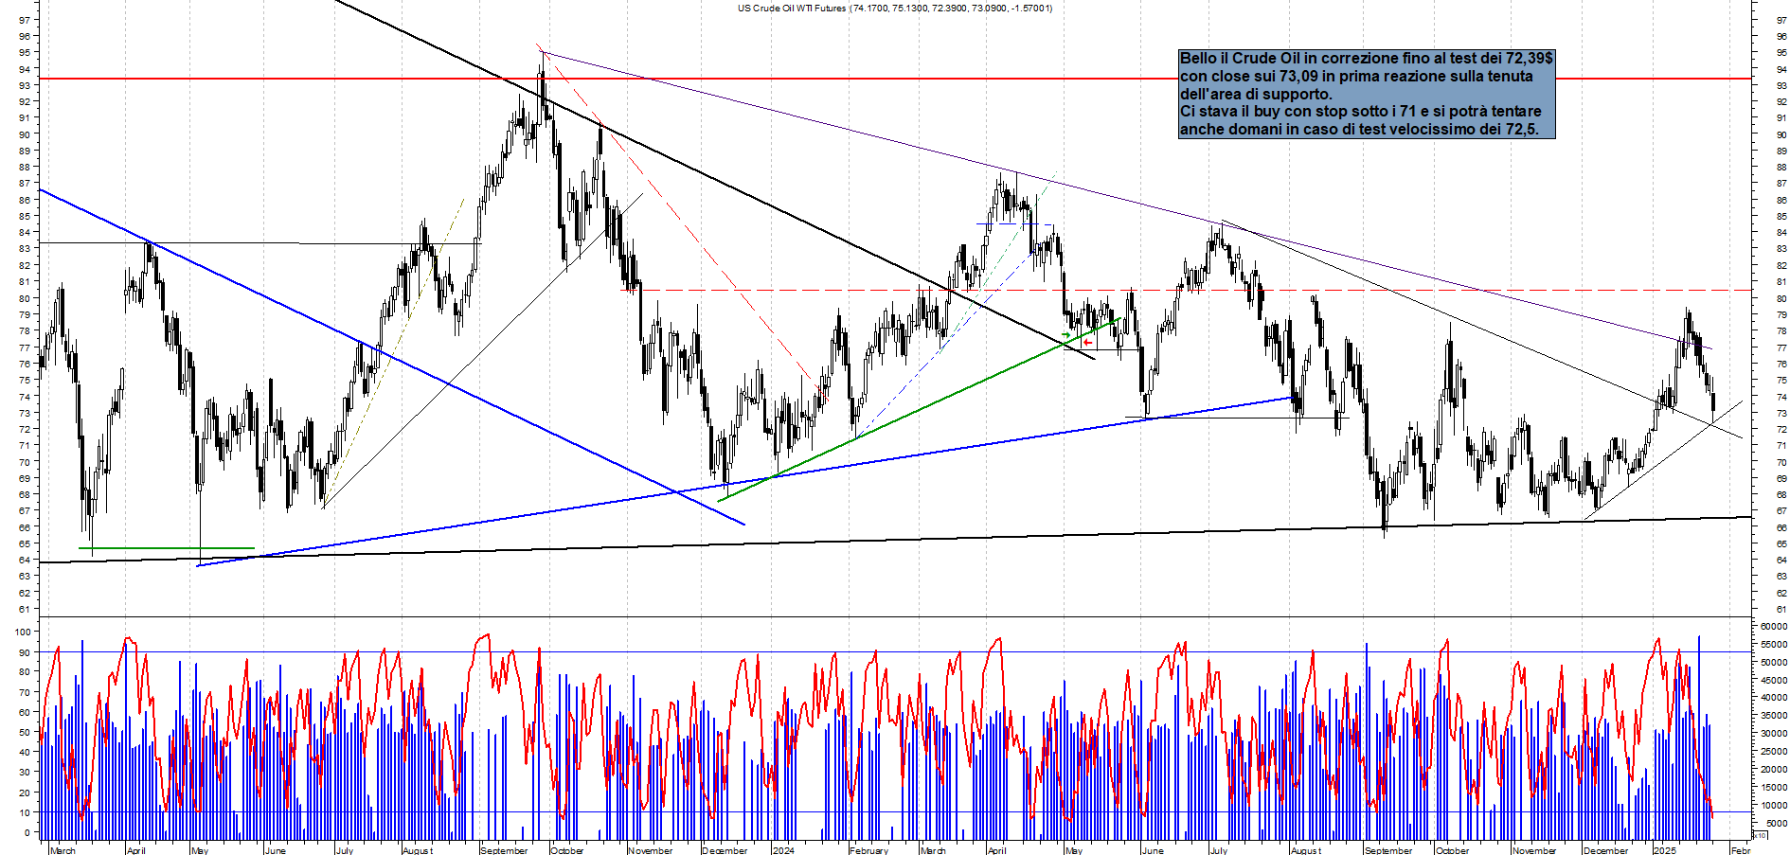
Task: Click the '50' value on the oscillator scale
Action: pos(25,732)
